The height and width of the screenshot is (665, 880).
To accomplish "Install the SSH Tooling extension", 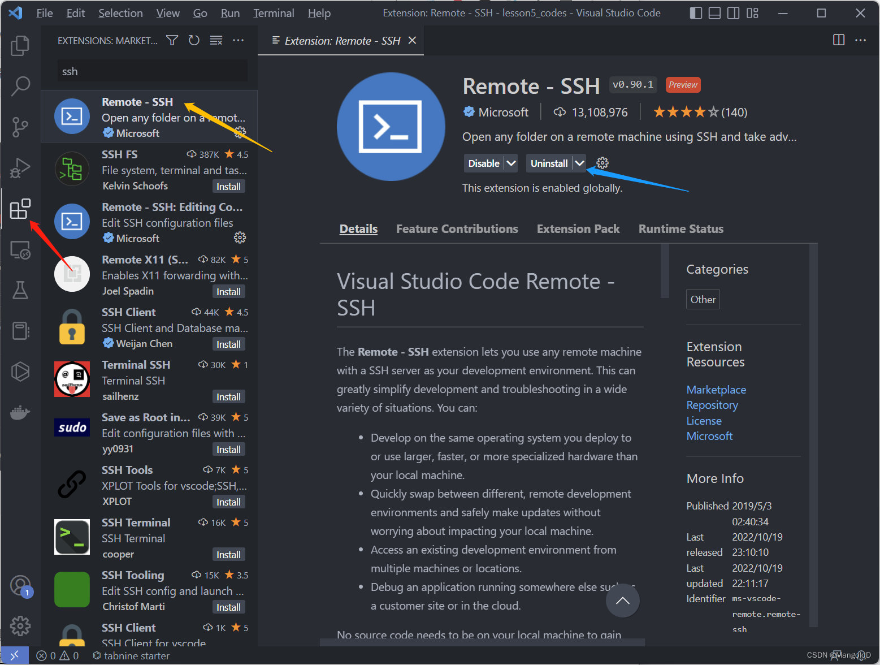I will click(228, 607).
